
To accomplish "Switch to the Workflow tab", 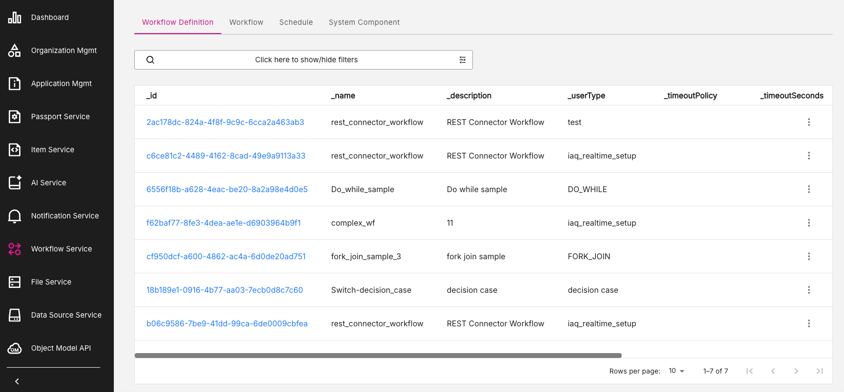I will pyautogui.click(x=246, y=22).
